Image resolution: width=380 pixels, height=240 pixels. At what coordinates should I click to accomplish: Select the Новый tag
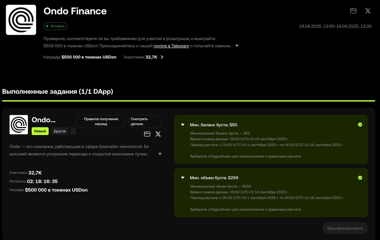(40, 131)
